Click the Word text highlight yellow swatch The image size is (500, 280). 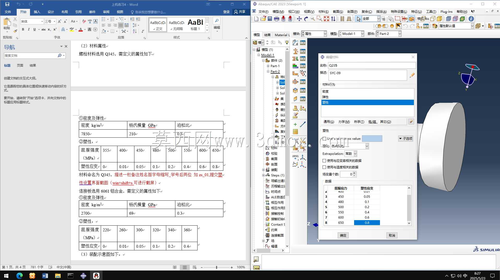pyautogui.click(x=72, y=30)
